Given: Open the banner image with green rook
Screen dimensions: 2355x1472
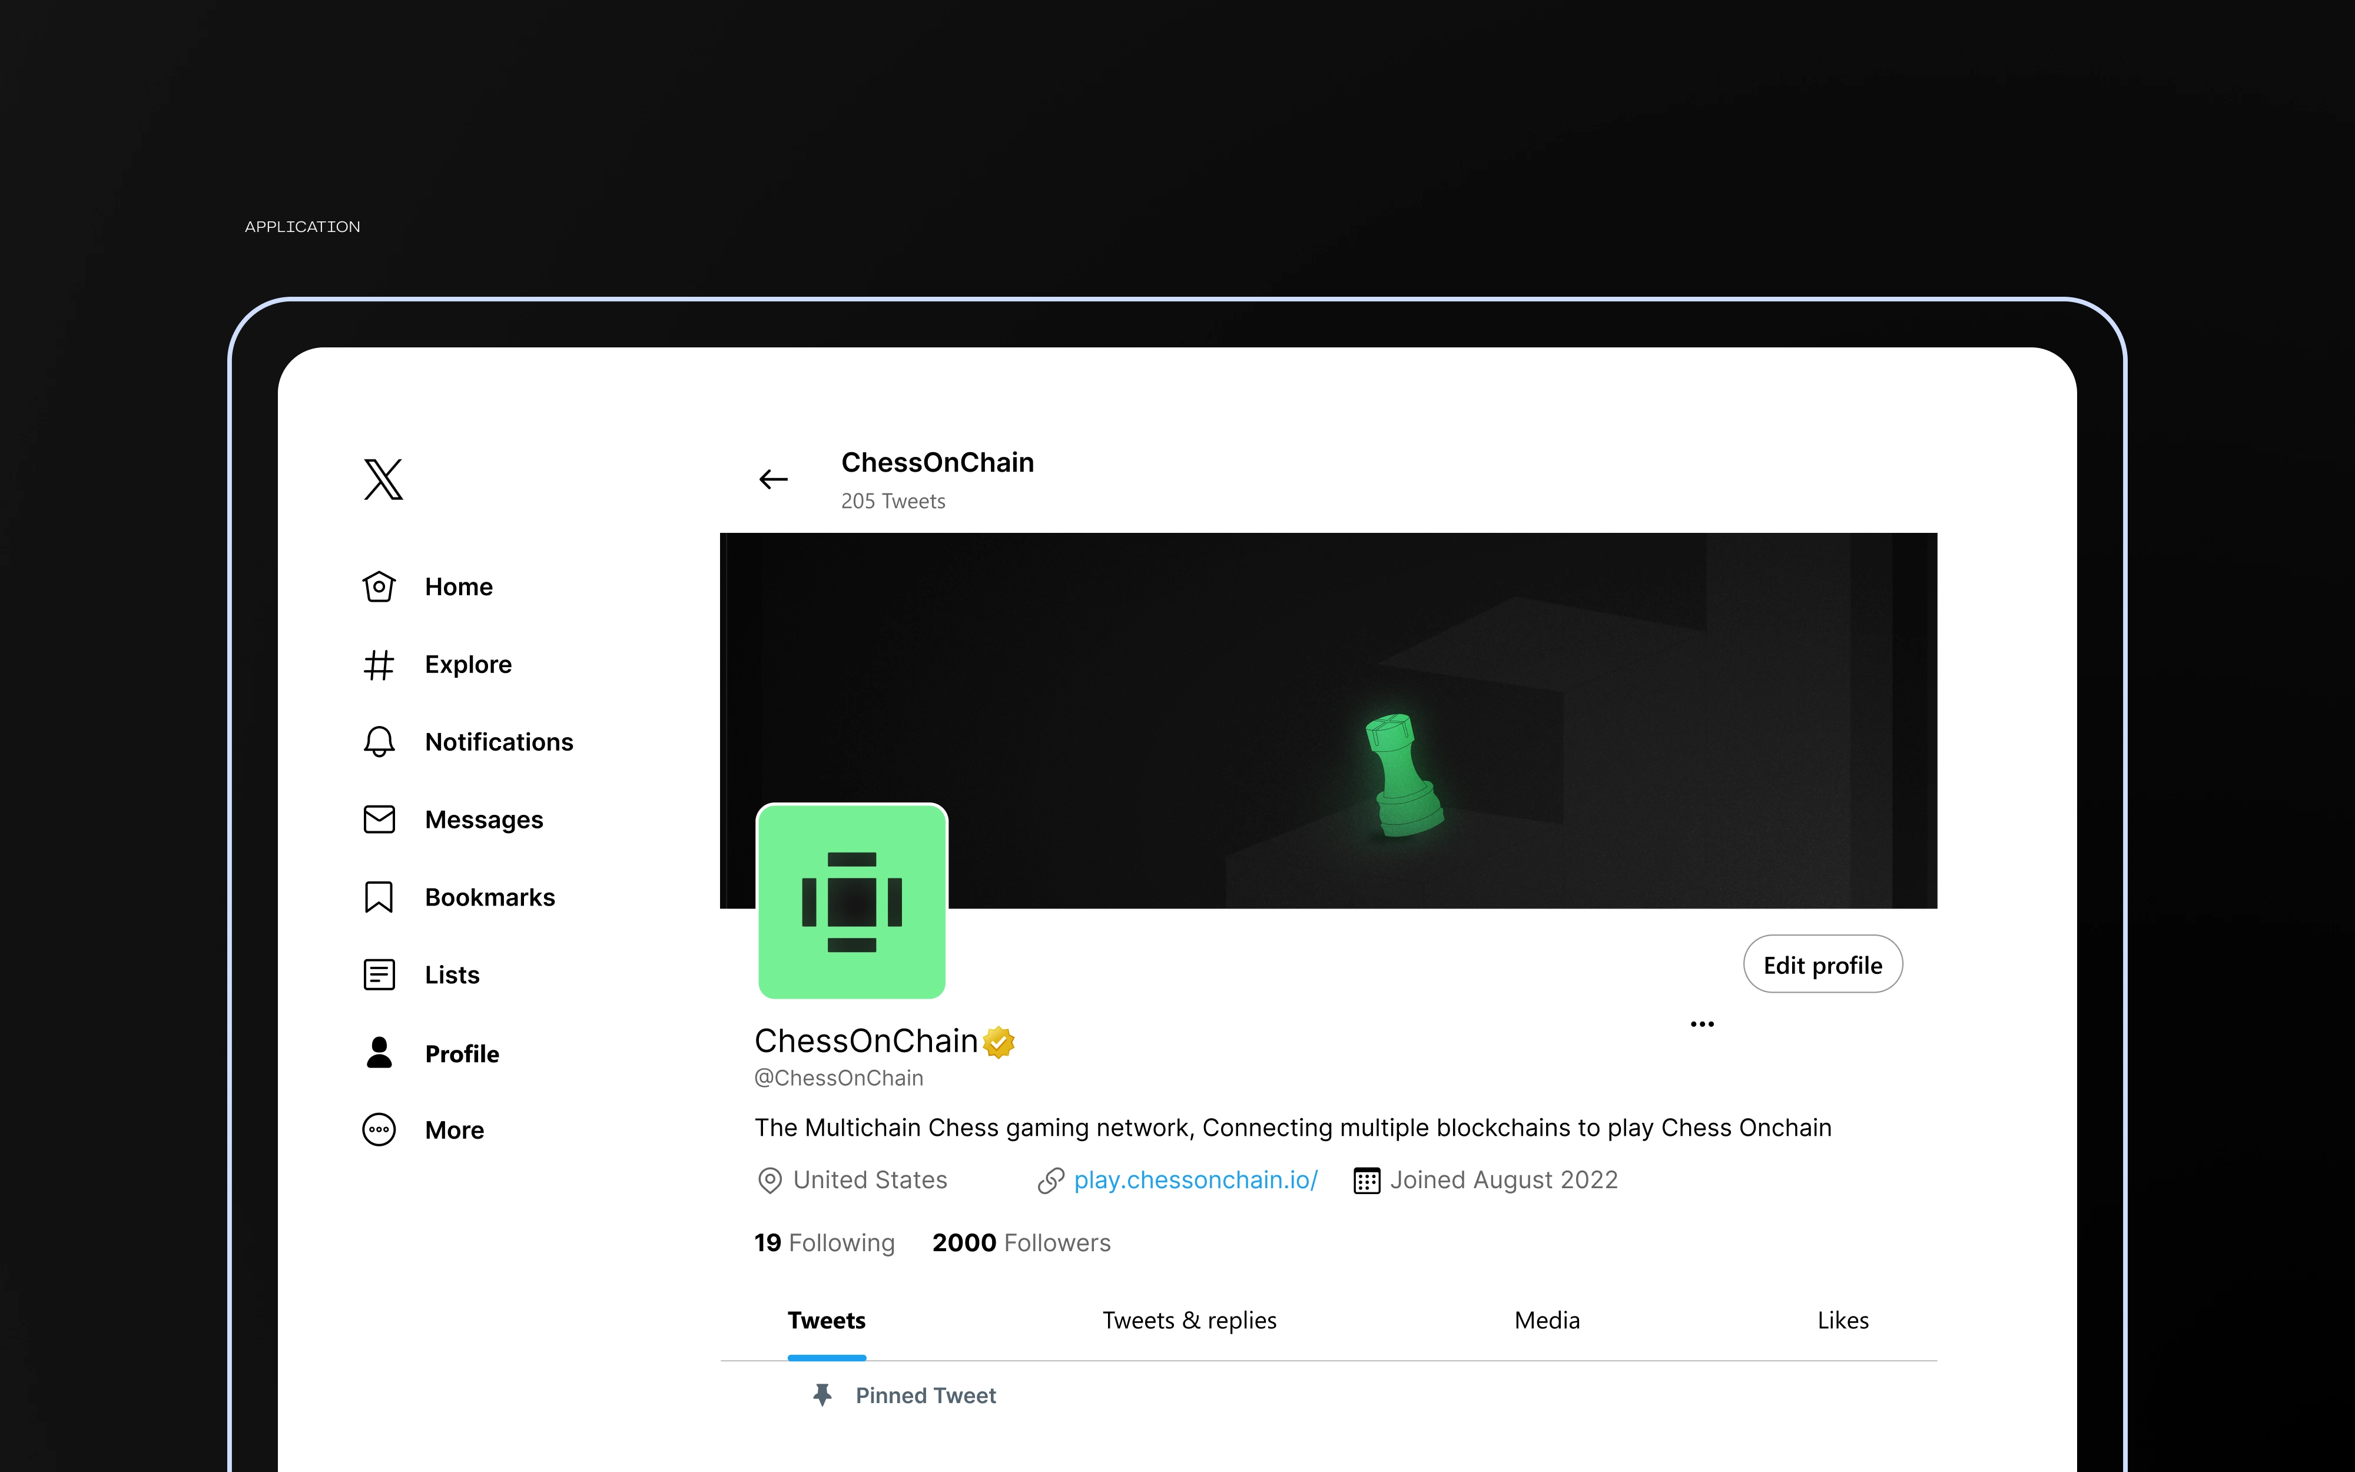Looking at the screenshot, I should point(1328,721).
